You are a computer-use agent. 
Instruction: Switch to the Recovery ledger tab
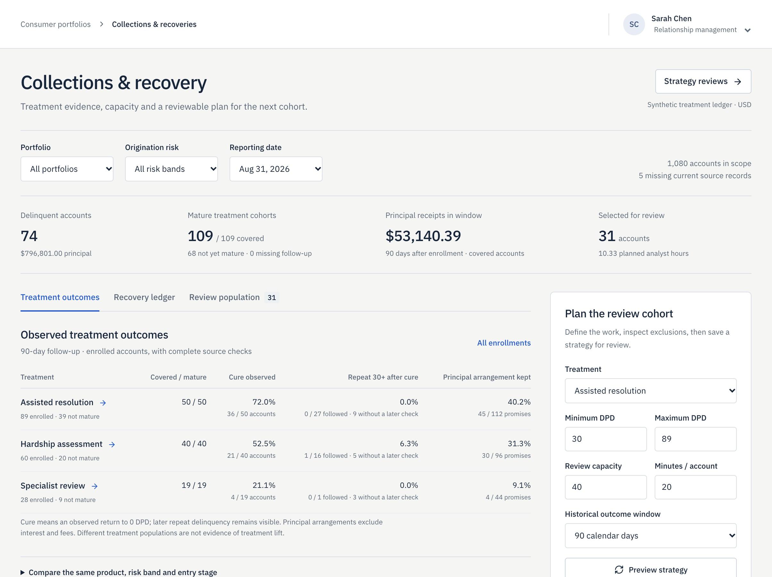144,297
